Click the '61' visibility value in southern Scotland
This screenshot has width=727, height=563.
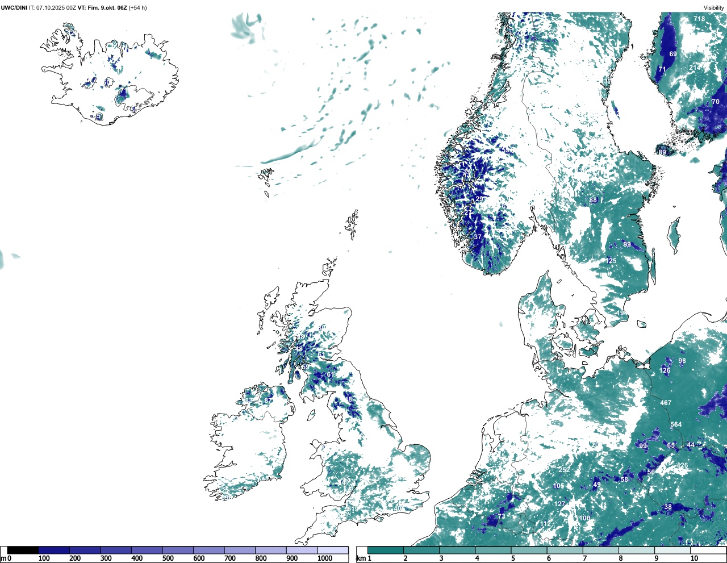pos(331,374)
